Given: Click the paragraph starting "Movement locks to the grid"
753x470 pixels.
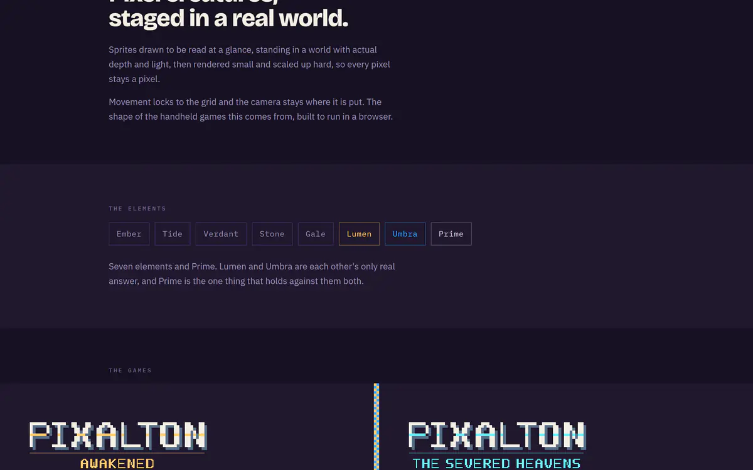Looking at the screenshot, I should click(x=251, y=109).
